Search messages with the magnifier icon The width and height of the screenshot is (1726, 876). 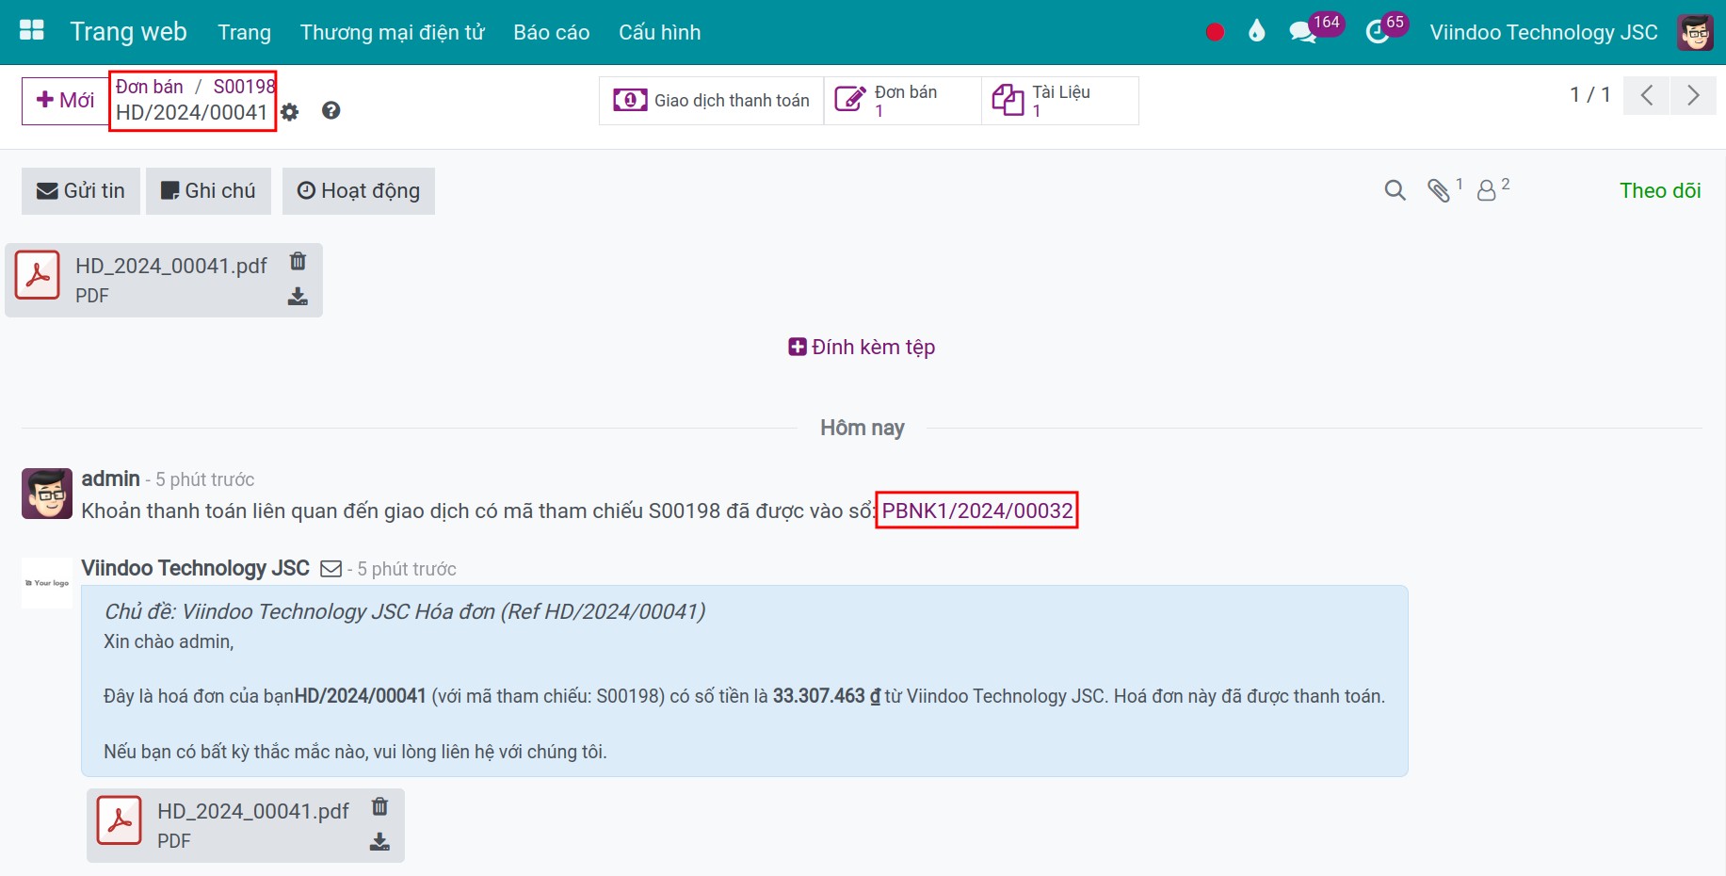(1395, 191)
